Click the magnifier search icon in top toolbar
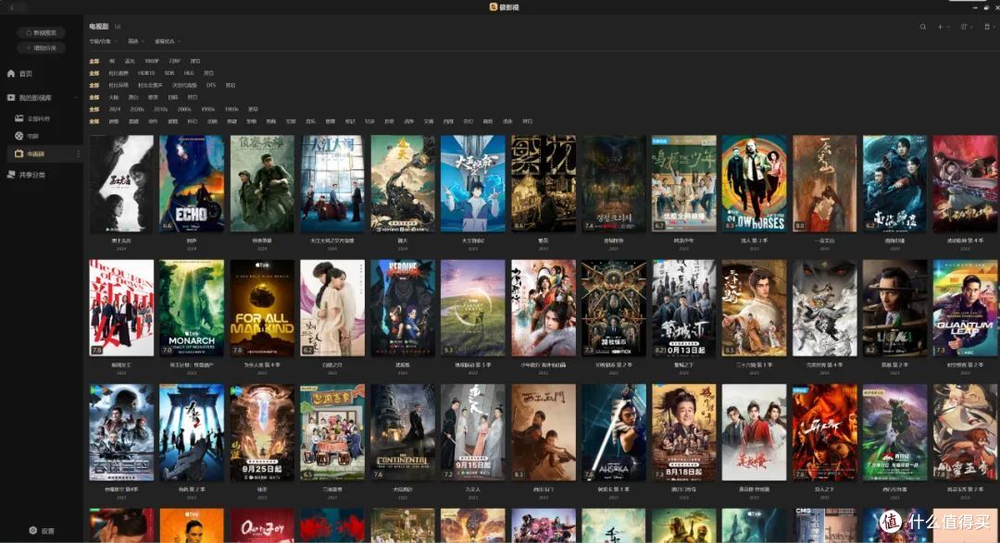The width and height of the screenshot is (1000, 543). [923, 27]
